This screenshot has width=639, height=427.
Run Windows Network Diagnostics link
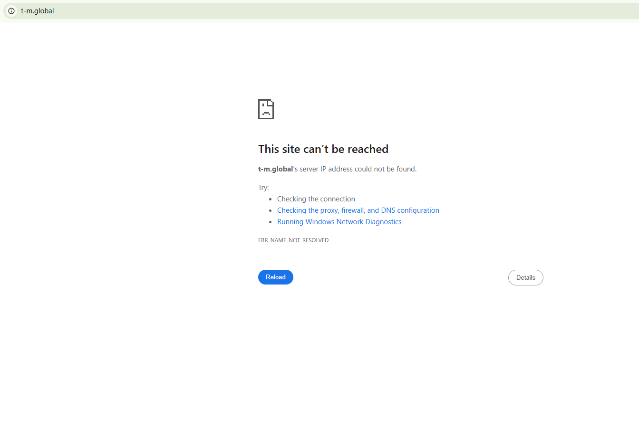click(x=339, y=222)
